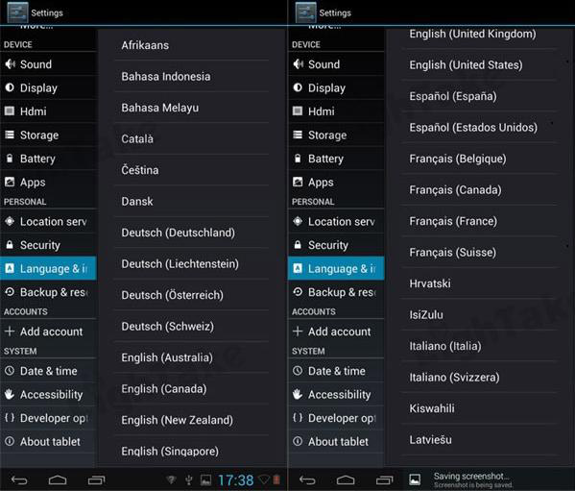Image resolution: width=575 pixels, height=491 pixels.
Task: Open Date & time in left sidebar
Action: coord(48,371)
